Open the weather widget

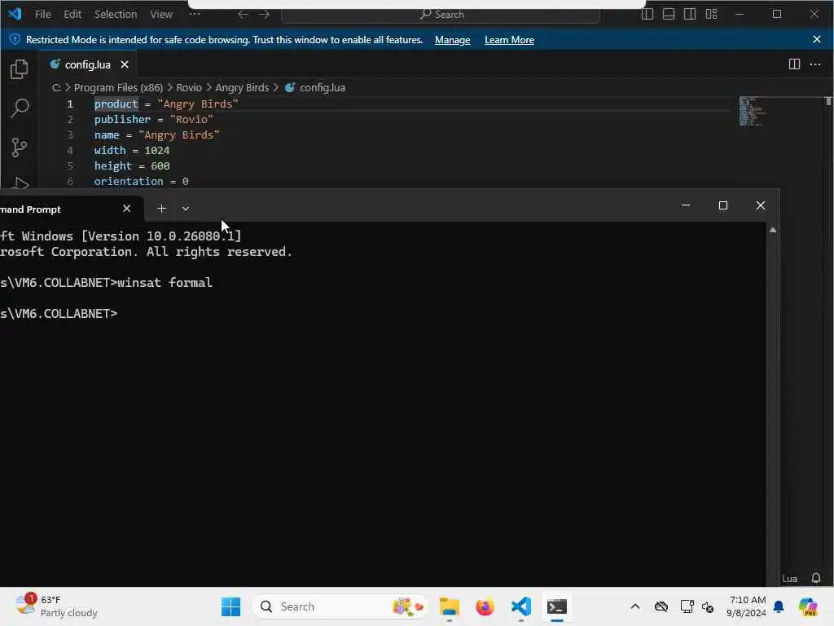[56, 606]
